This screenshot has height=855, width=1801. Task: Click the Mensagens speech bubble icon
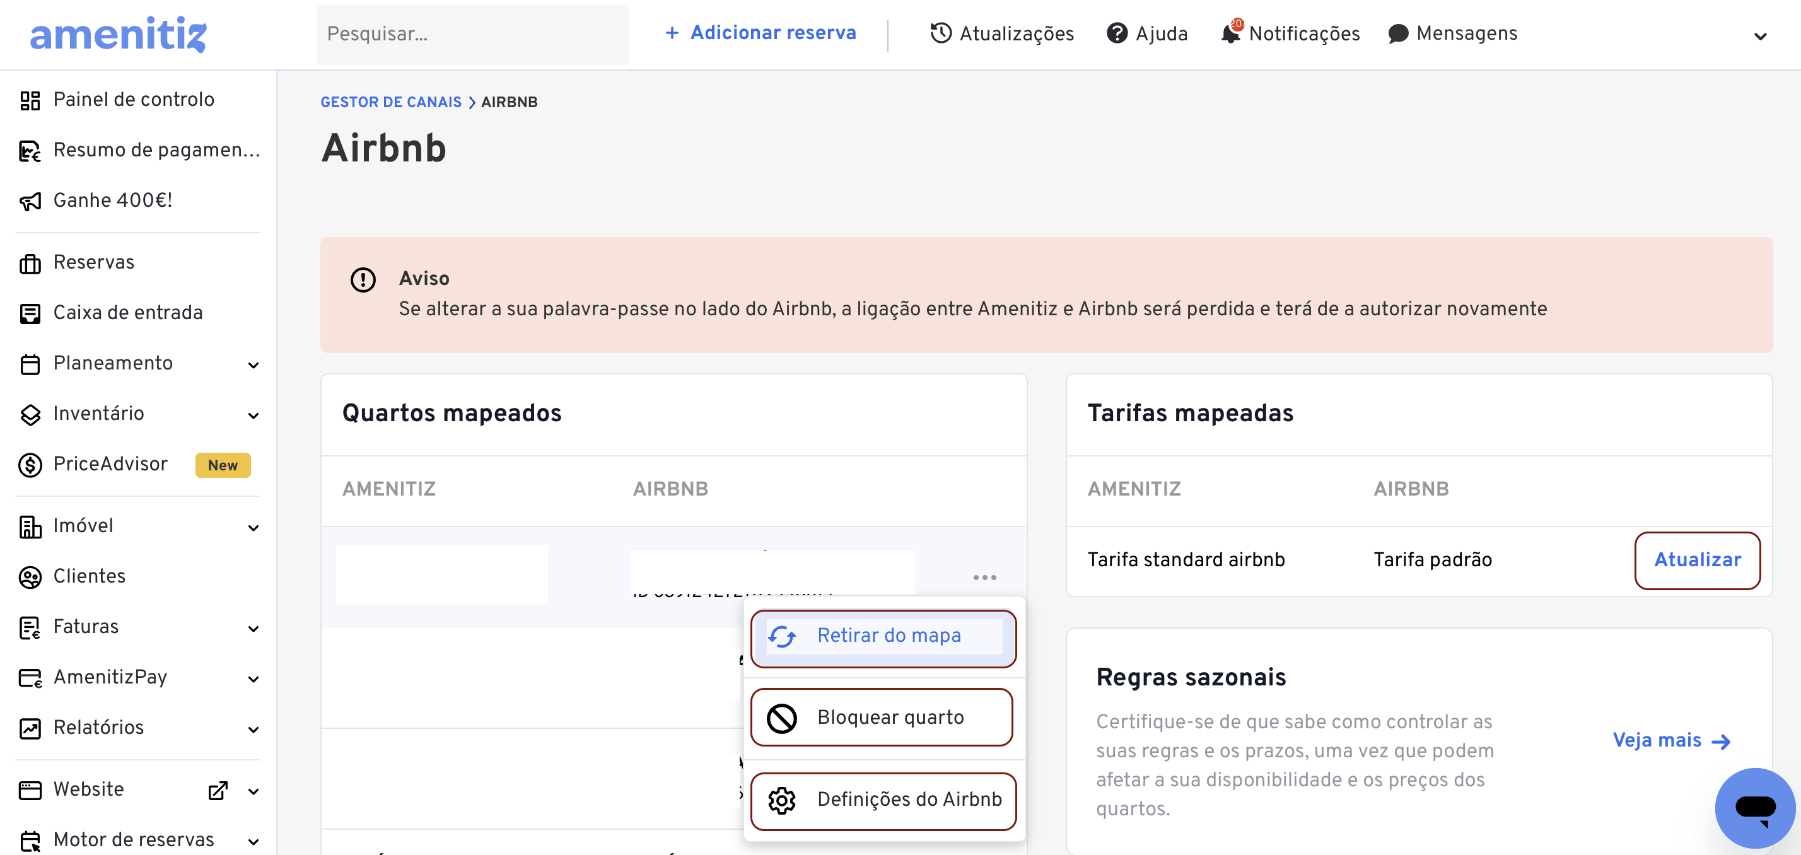point(1397,33)
